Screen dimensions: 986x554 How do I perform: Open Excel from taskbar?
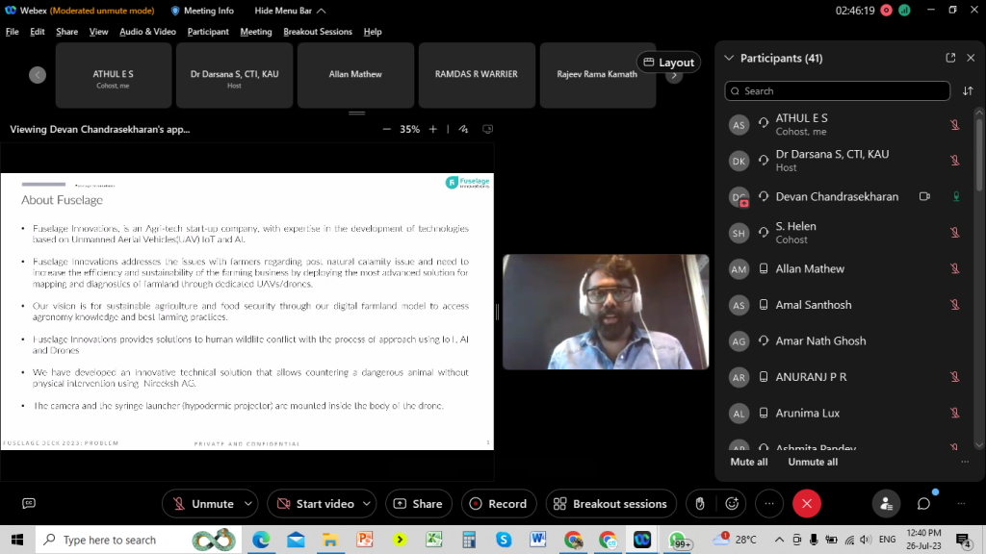tap(434, 540)
